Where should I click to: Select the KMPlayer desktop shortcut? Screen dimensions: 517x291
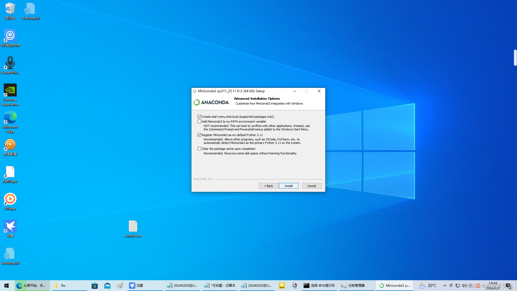click(10, 175)
